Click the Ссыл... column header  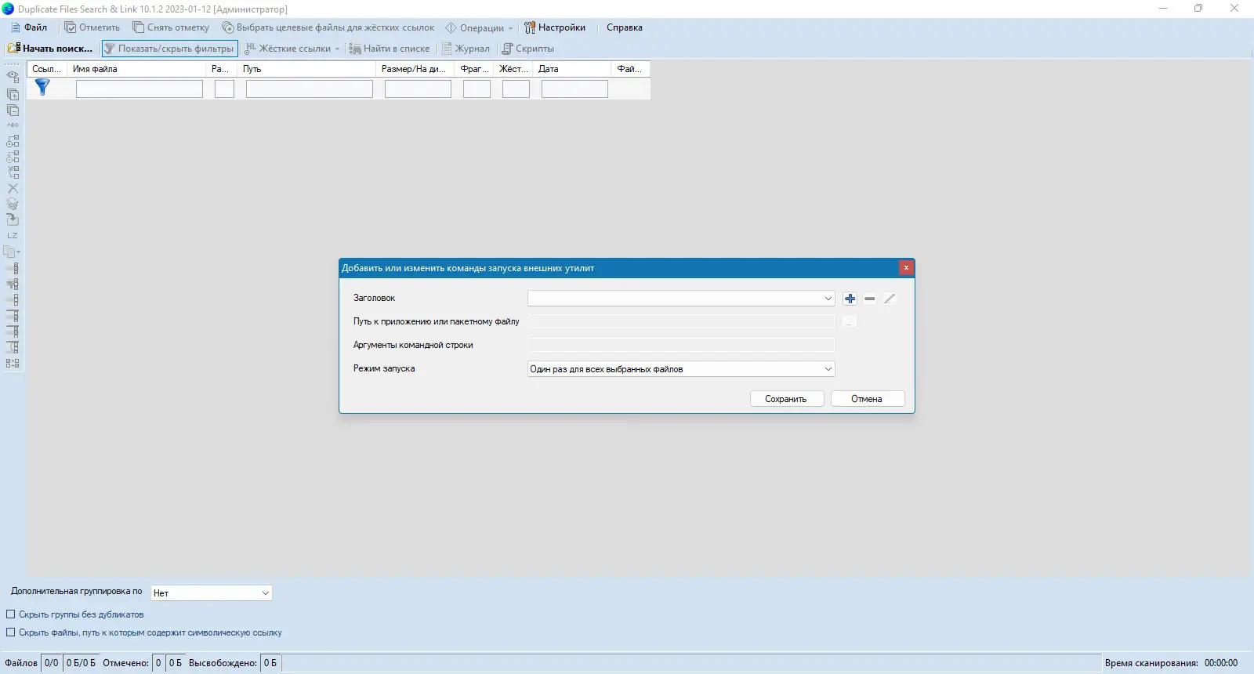click(46, 69)
